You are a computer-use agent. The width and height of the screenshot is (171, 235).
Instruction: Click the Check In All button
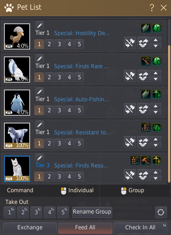pos(140,228)
